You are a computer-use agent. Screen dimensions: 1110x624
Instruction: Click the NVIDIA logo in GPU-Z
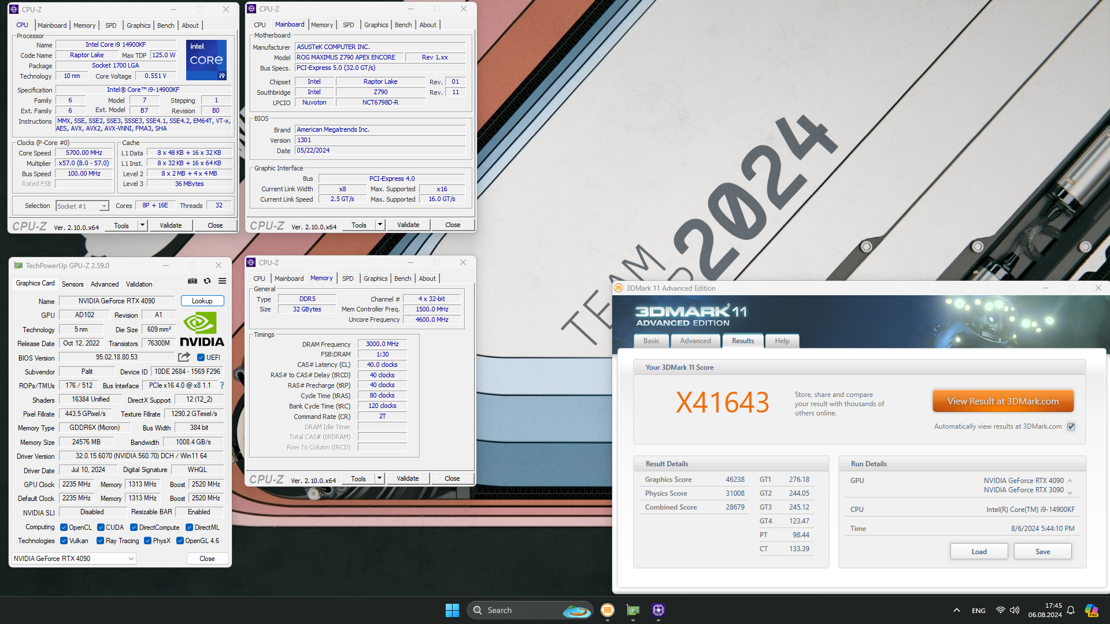(x=201, y=329)
